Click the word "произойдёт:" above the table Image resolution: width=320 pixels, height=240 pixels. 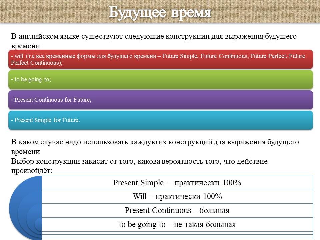pyautogui.click(x=32, y=170)
